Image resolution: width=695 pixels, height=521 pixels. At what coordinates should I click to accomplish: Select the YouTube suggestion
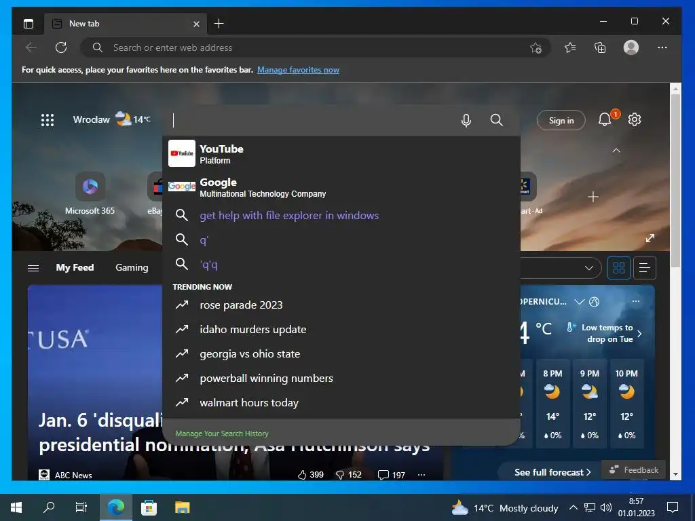coord(341,154)
